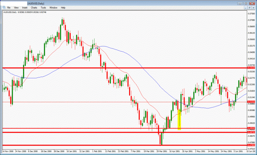This screenshot has width=257, height=155.
Task: Open the Help menu
Action: [63, 7]
